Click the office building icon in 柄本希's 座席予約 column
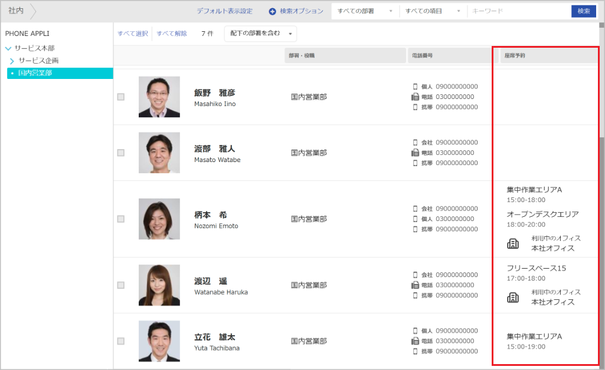Viewport: 605px width, 370px height. pos(512,243)
